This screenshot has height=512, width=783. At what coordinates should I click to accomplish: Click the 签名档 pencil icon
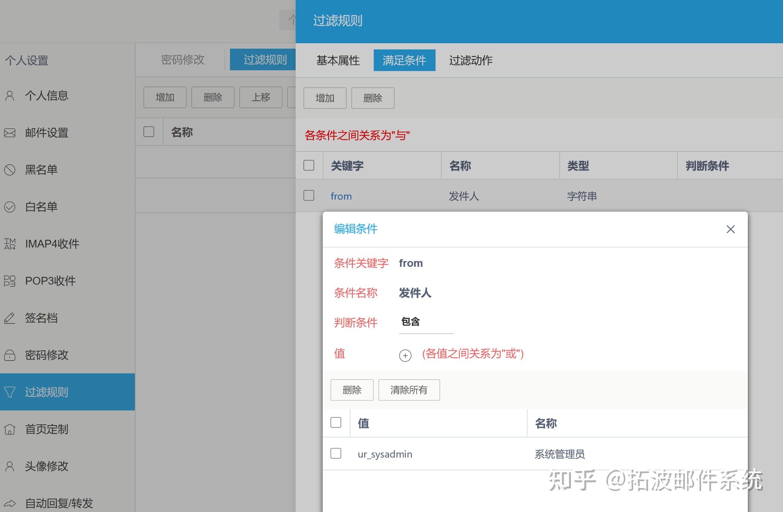[10, 318]
